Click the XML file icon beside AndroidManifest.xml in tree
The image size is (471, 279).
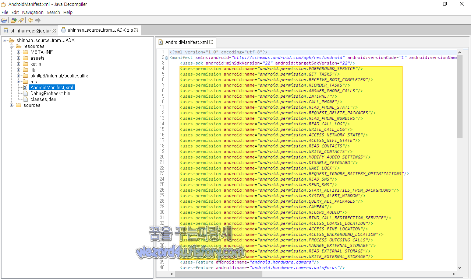point(25,88)
